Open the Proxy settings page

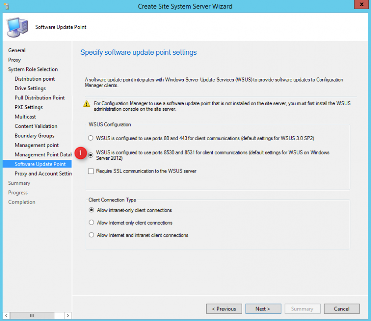[x=14, y=60]
